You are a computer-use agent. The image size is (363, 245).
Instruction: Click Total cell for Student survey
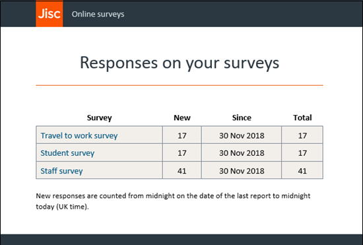302,153
